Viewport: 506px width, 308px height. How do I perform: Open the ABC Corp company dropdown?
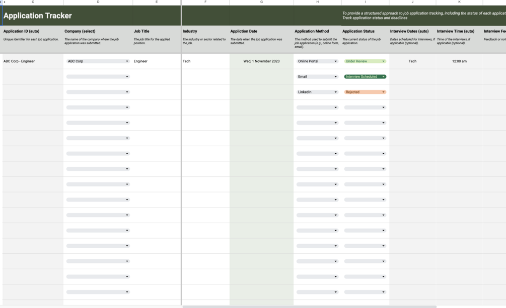(98, 61)
